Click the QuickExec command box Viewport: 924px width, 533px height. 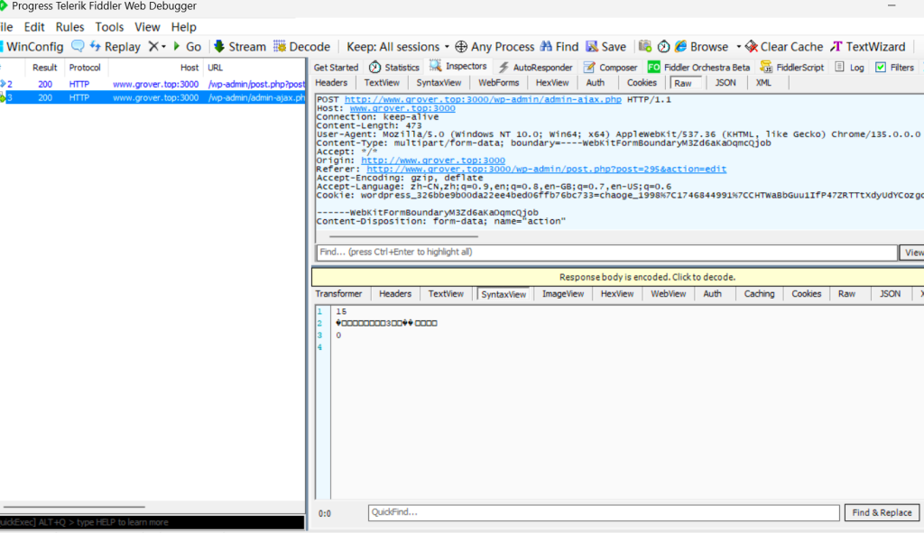(x=152, y=522)
